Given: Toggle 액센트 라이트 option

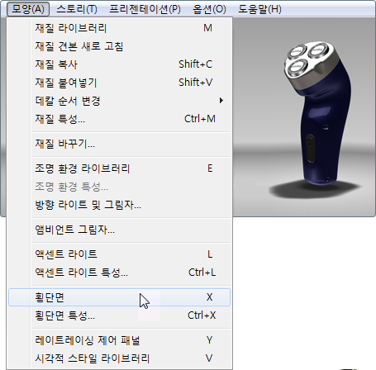Looking at the screenshot, I should [119, 254].
